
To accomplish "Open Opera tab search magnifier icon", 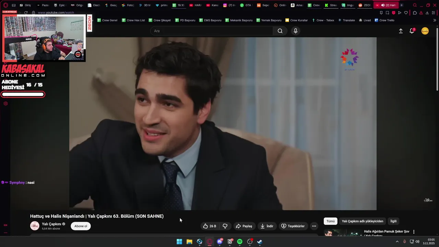I will pos(415,5).
